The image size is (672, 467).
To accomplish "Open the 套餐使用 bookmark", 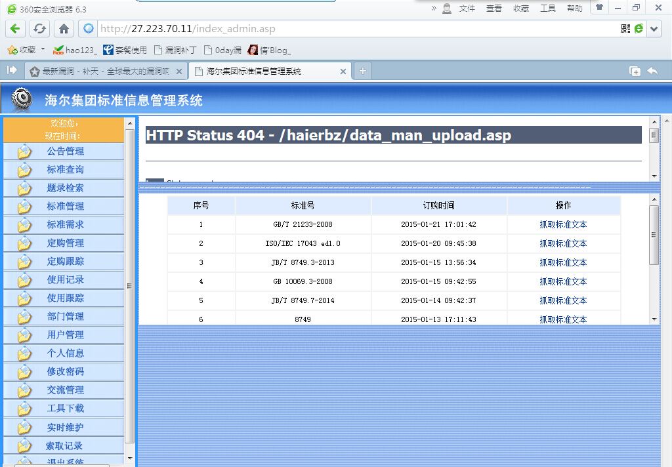I will (125, 50).
